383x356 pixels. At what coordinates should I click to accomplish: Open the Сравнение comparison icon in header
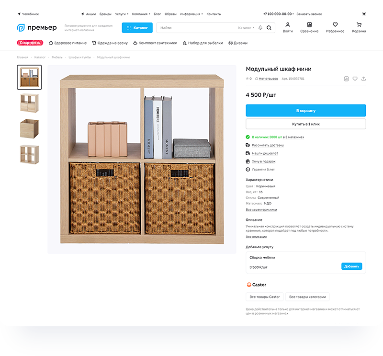click(309, 27)
